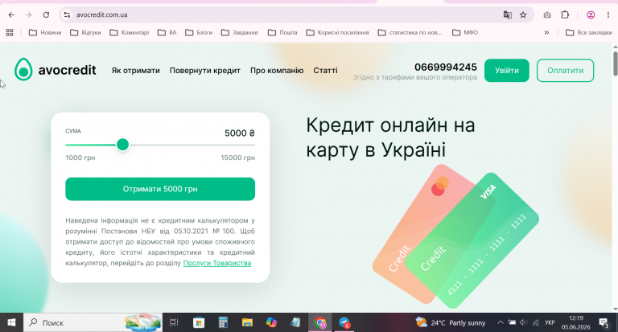The height and width of the screenshot is (332, 618).
Task: Launch Microsoft Store from taskbar
Action: coord(199,322)
